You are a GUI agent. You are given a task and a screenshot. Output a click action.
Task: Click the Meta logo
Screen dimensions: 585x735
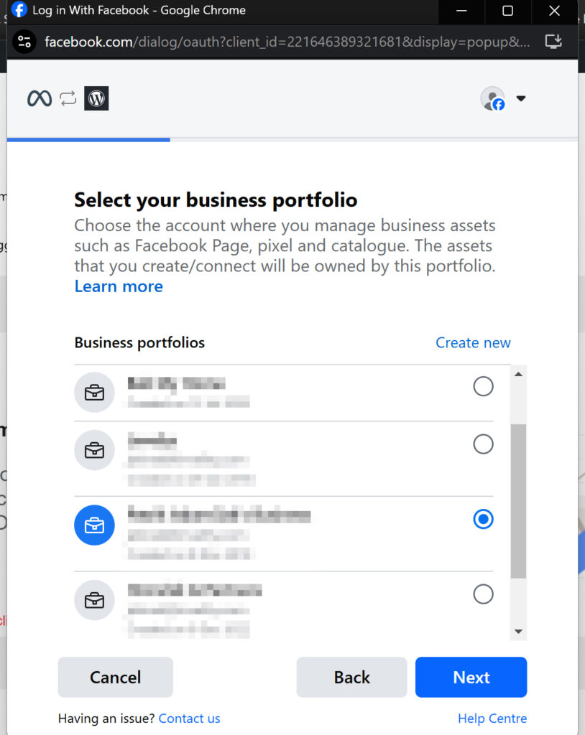[40, 98]
